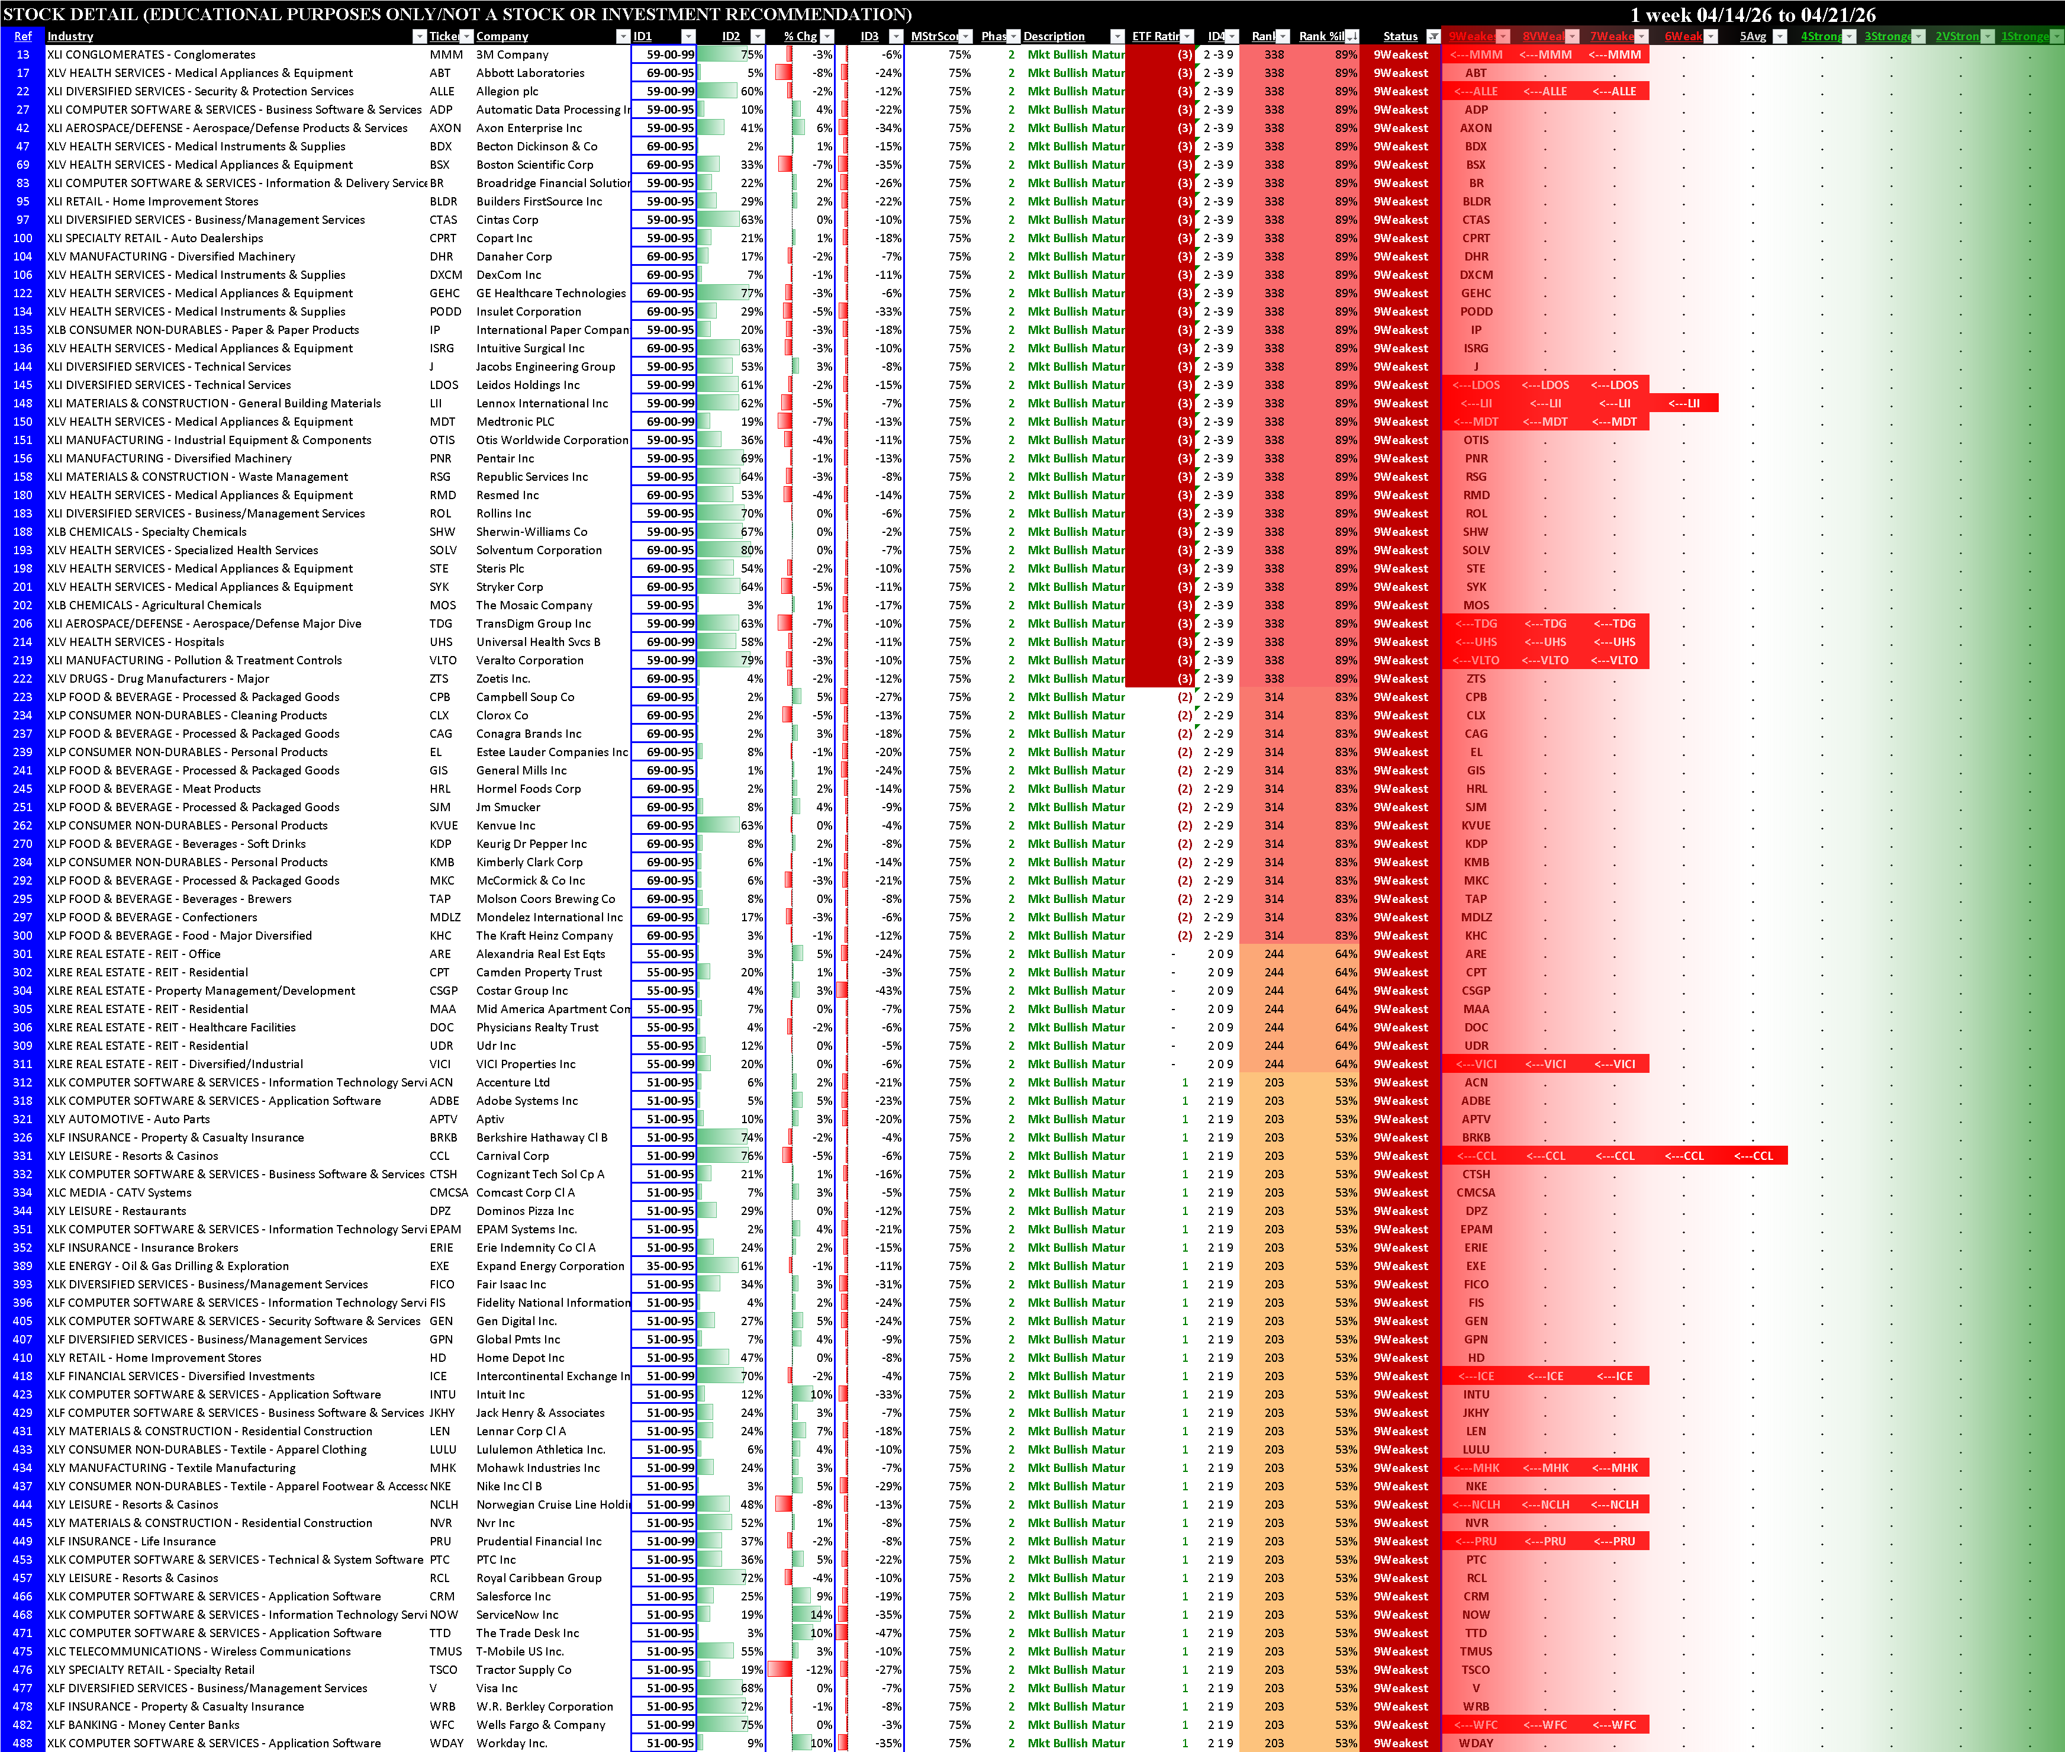The width and height of the screenshot is (2065, 1752).
Task: Expand the Company column filter arrow
Action: [623, 37]
